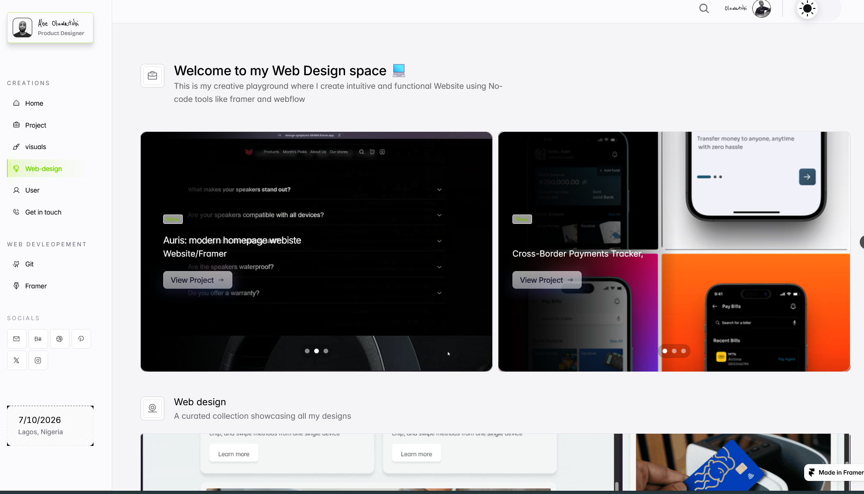Viewport: 864px width, 494px height.
Task: Open the X (Twitter) social icon
Action: click(x=16, y=360)
